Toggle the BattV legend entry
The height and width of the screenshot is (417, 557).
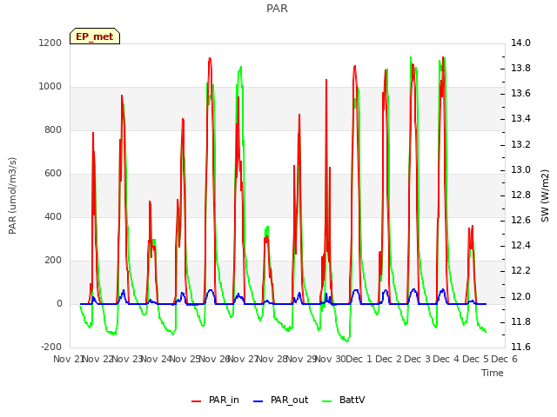343,400
